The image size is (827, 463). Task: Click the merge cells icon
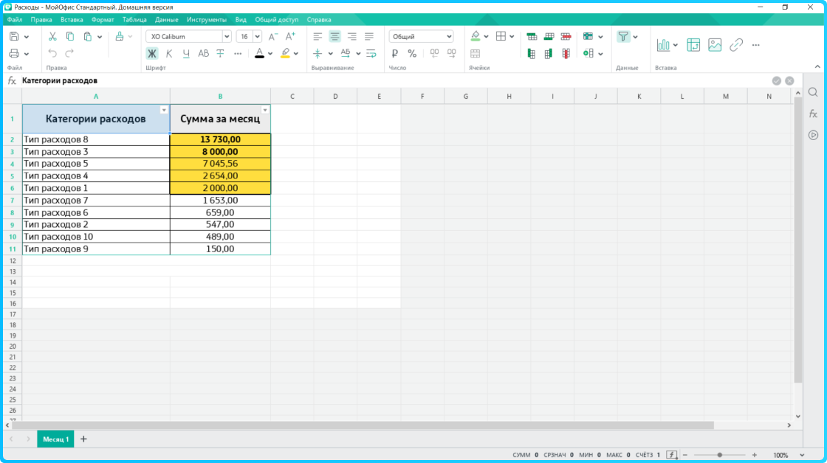[476, 53]
